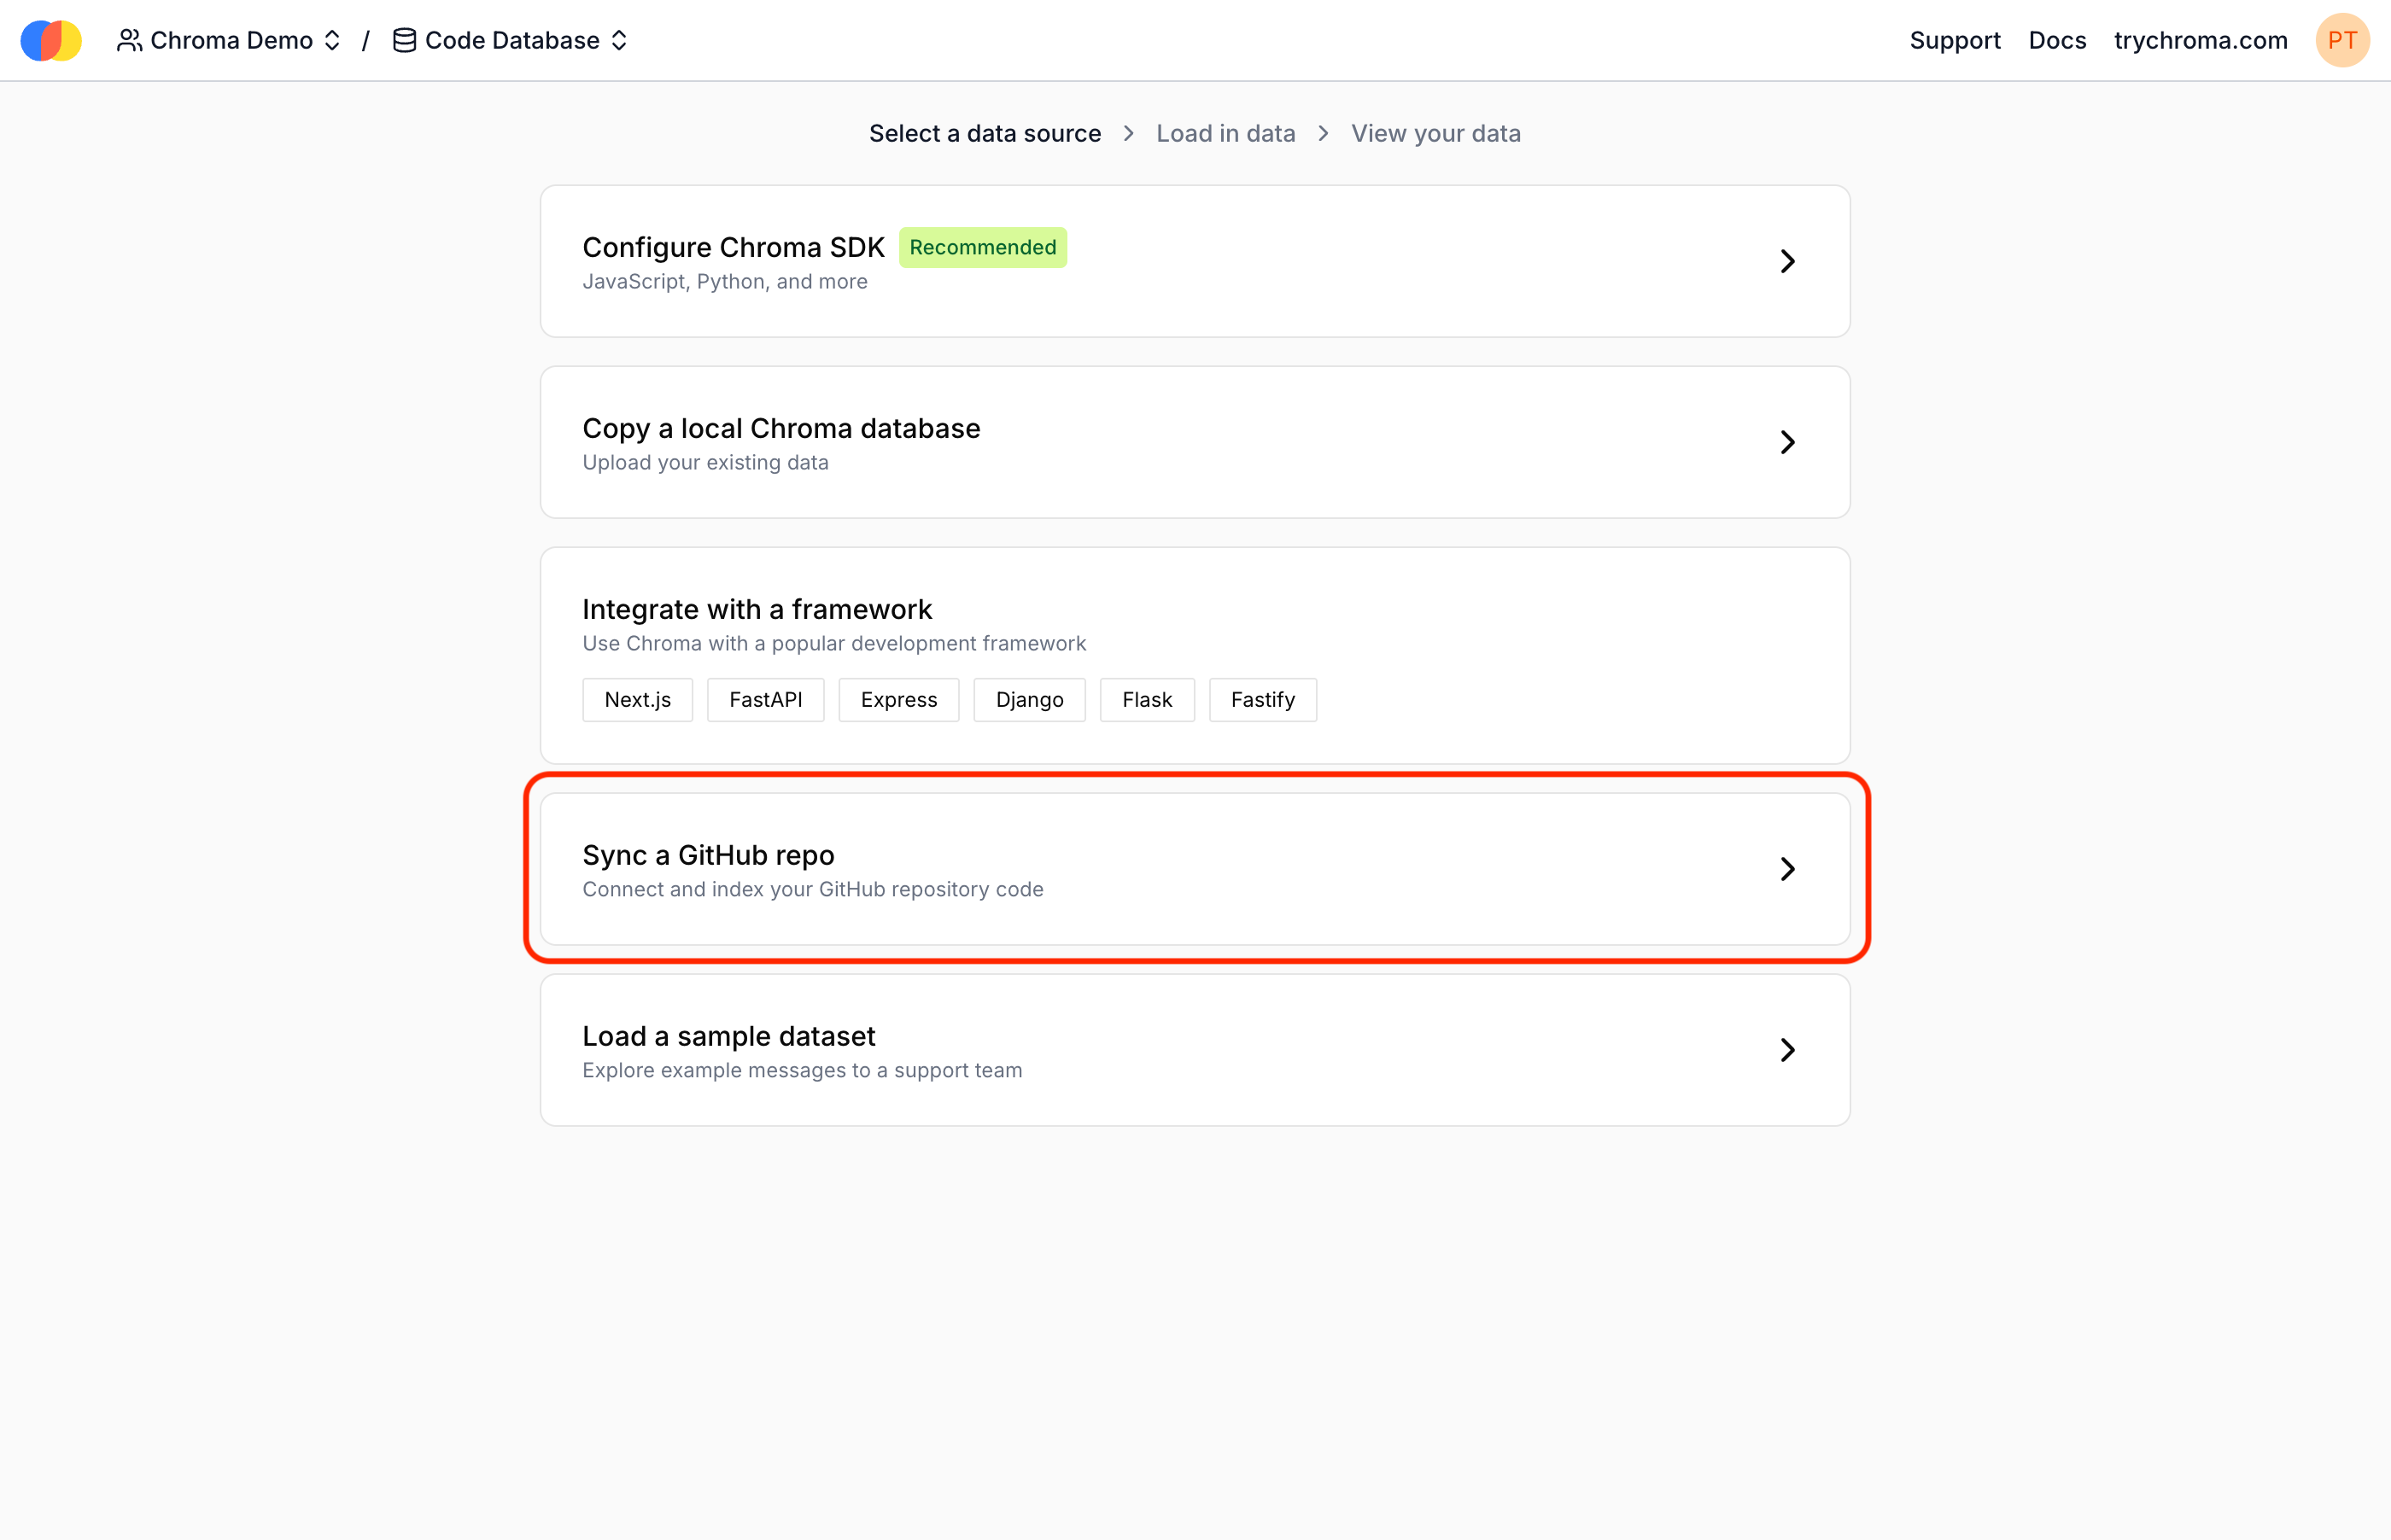Select the Next.js framework chip
Screen dimensions: 2391x1540
[x=637, y=699]
